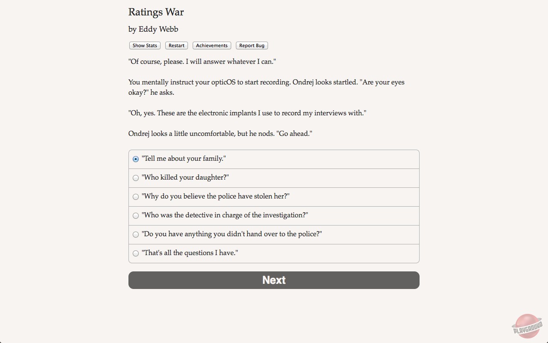Choose "Why do you believe the police have stolen her?"
This screenshot has height=343, width=548.
(x=136, y=196)
